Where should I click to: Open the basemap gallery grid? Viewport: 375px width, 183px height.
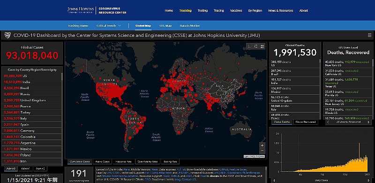click(x=262, y=46)
